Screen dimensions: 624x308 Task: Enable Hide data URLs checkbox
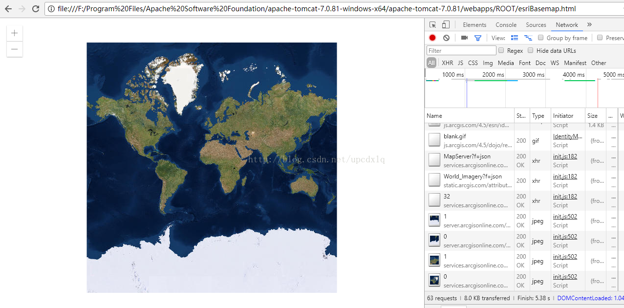click(531, 50)
